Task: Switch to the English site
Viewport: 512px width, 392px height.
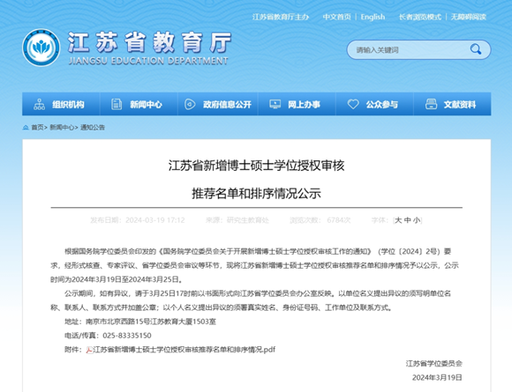Action: pos(373,17)
